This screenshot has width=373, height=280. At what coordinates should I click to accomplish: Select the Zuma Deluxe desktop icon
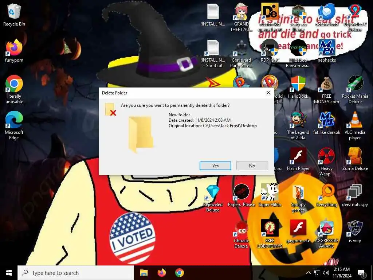pyautogui.click(x=355, y=159)
